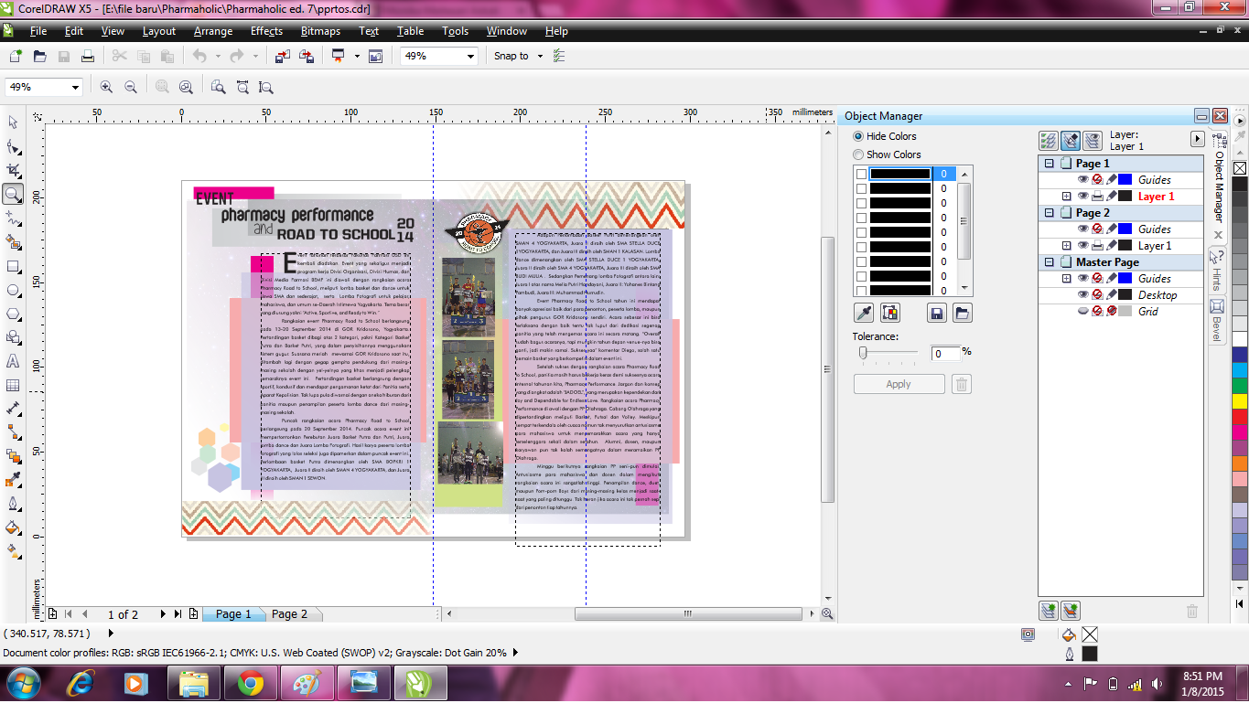Image resolution: width=1249 pixels, height=703 pixels.
Task: Open the 49% zoom level dropdown in toolbar
Action: tap(439, 56)
